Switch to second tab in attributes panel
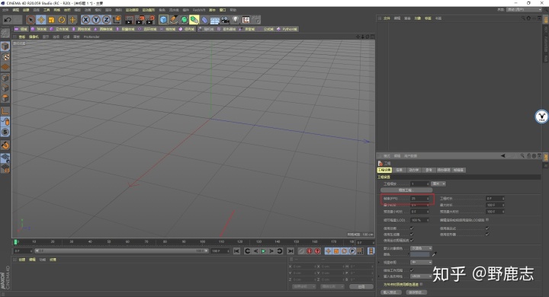Screen dimensions: 549x297 (399, 170)
